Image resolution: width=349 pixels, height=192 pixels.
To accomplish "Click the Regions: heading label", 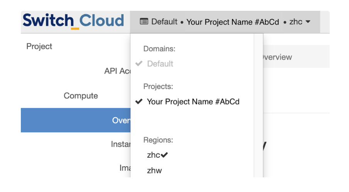I will [x=158, y=140].
